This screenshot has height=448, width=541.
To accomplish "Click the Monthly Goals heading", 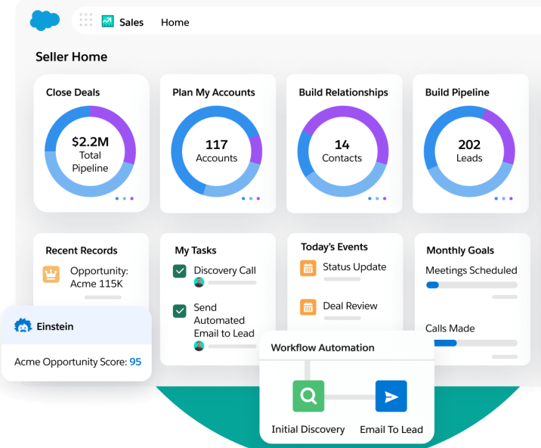I will click(x=460, y=250).
